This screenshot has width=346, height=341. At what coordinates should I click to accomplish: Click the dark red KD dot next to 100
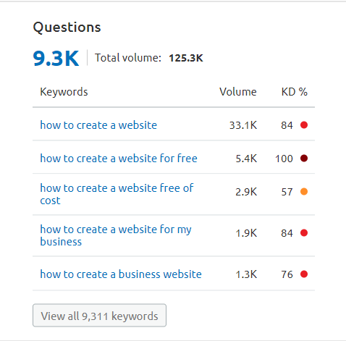tap(304, 159)
